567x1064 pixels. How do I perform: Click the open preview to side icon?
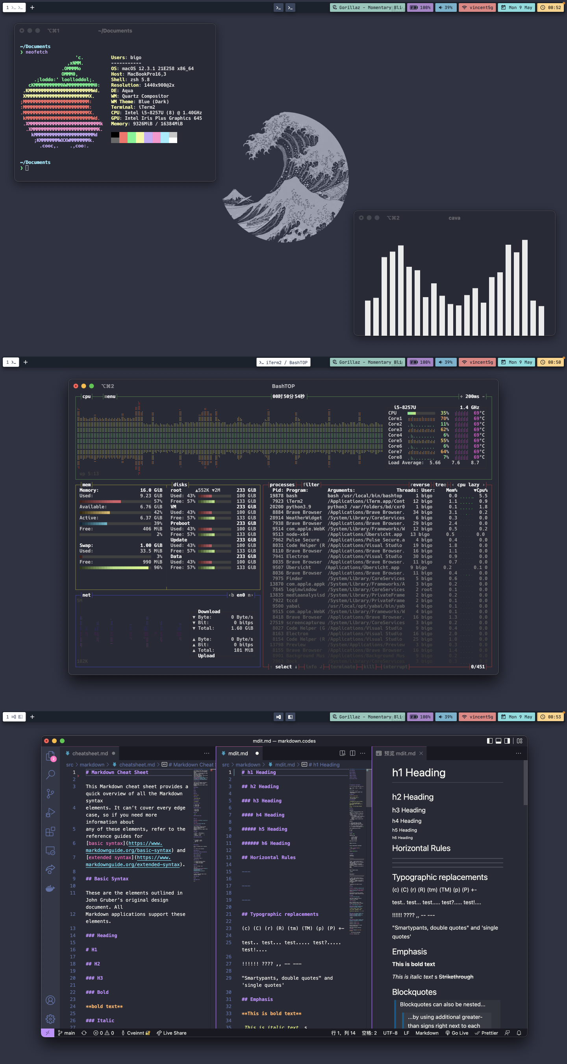pos(342,753)
